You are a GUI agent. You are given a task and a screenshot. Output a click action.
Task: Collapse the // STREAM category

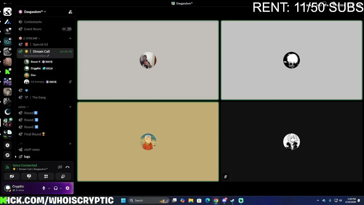30,38
